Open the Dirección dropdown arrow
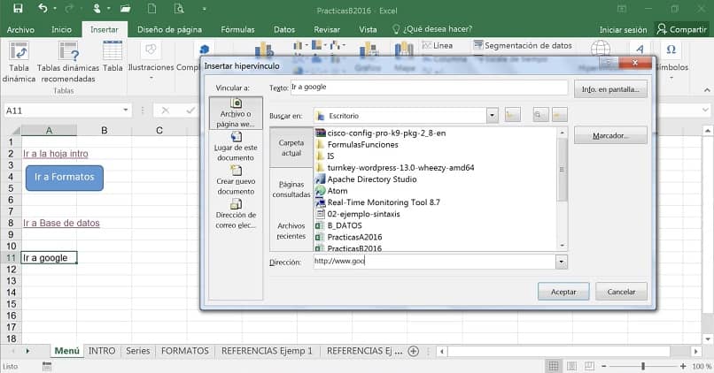 tap(562, 262)
